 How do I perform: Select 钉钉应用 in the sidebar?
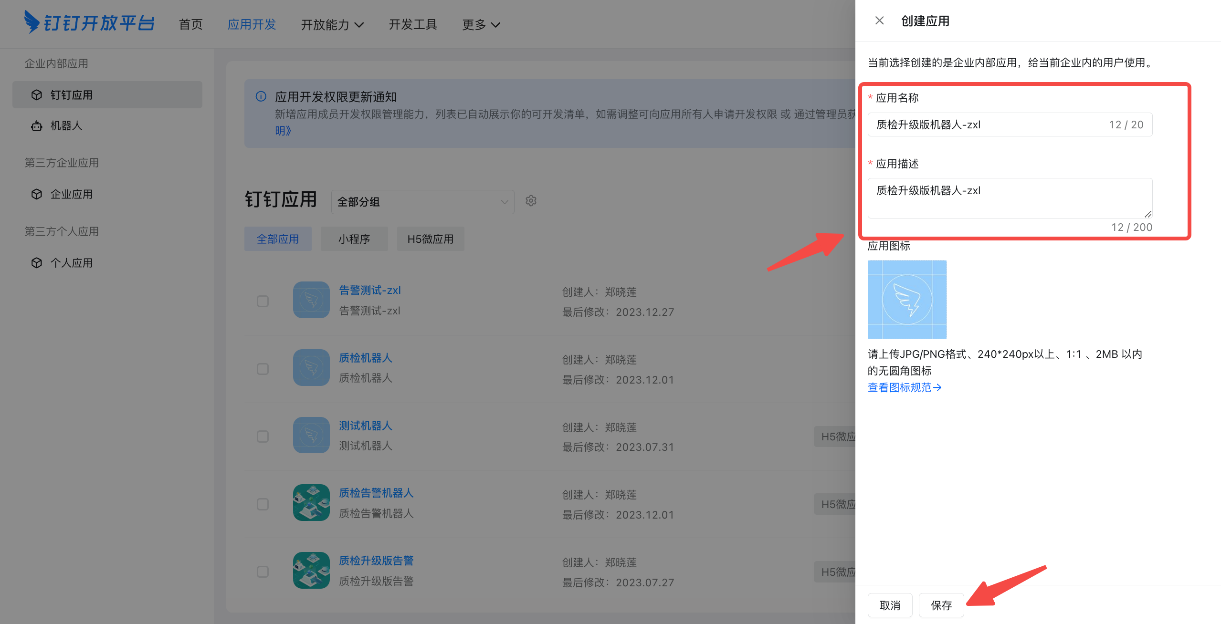[107, 94]
